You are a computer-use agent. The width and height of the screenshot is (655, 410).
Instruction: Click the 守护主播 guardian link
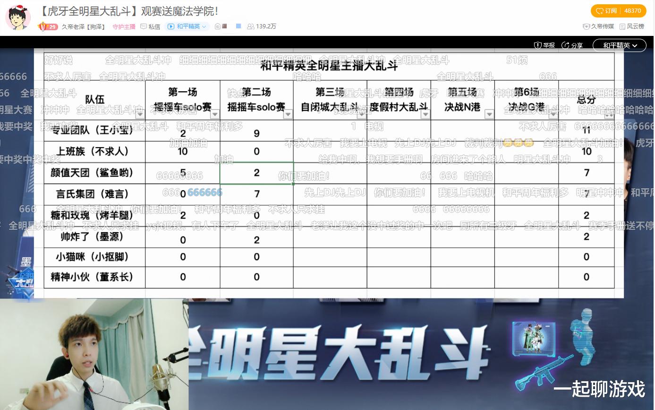tap(124, 26)
